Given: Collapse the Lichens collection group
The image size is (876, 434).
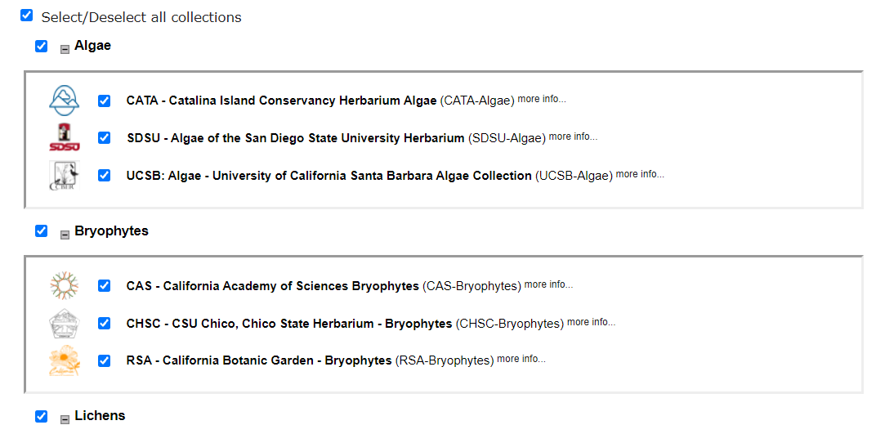Looking at the screenshot, I should pos(65,419).
